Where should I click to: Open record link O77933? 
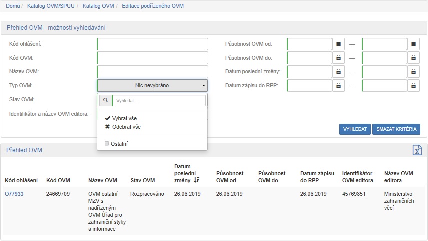click(x=14, y=194)
